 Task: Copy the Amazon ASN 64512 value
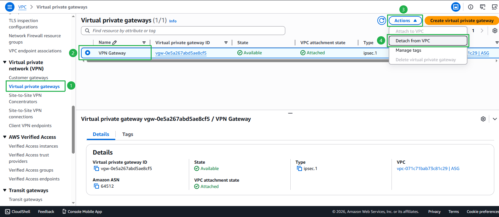pos(96,186)
